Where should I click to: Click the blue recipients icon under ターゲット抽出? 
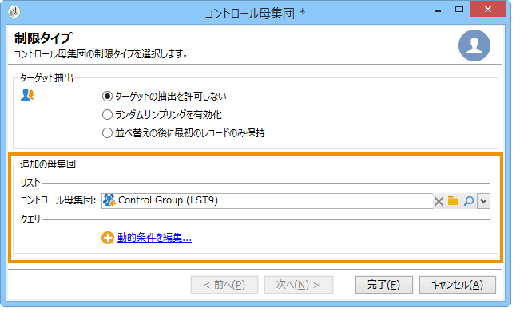click(x=27, y=95)
